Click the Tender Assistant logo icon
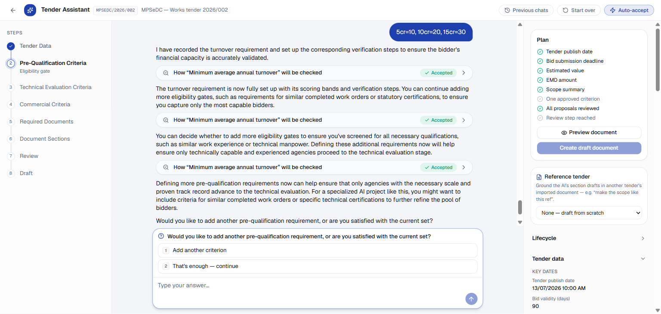 coord(30,10)
